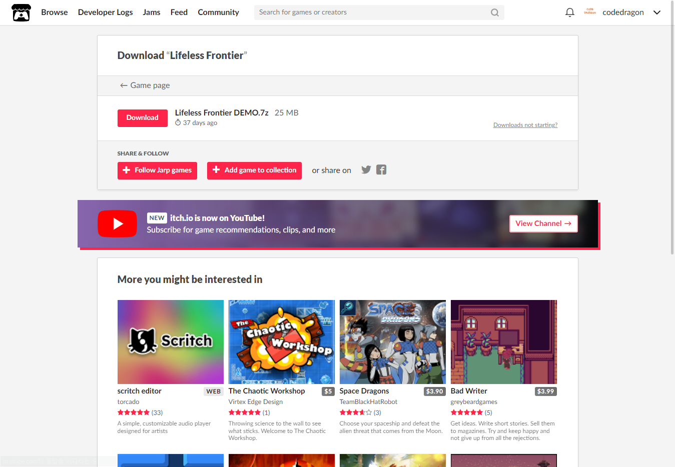Open Bad Writer thumbnail

[504, 342]
